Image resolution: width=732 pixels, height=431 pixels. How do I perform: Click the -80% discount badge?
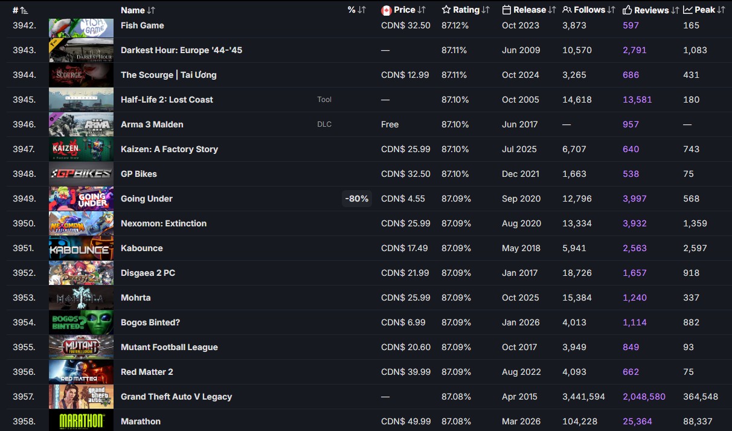pyautogui.click(x=357, y=199)
